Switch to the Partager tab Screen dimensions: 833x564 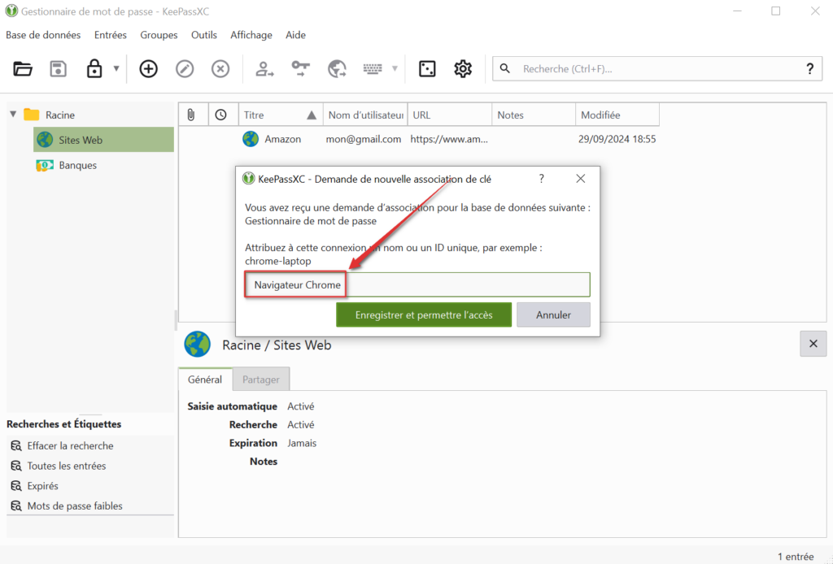260,380
